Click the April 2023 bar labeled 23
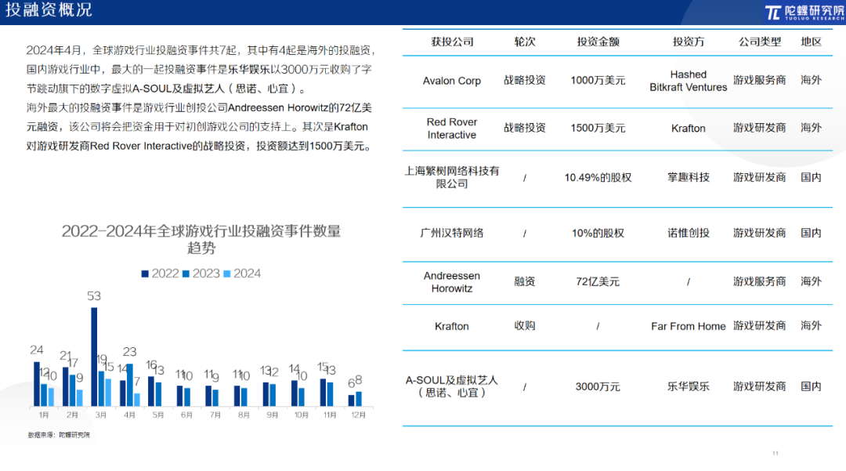Viewport: 846px width, 471px height. pos(129,386)
